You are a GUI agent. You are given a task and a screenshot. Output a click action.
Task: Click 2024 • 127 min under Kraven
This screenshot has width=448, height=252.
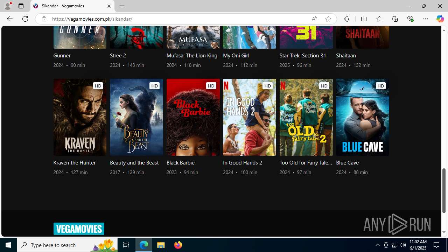click(x=70, y=172)
